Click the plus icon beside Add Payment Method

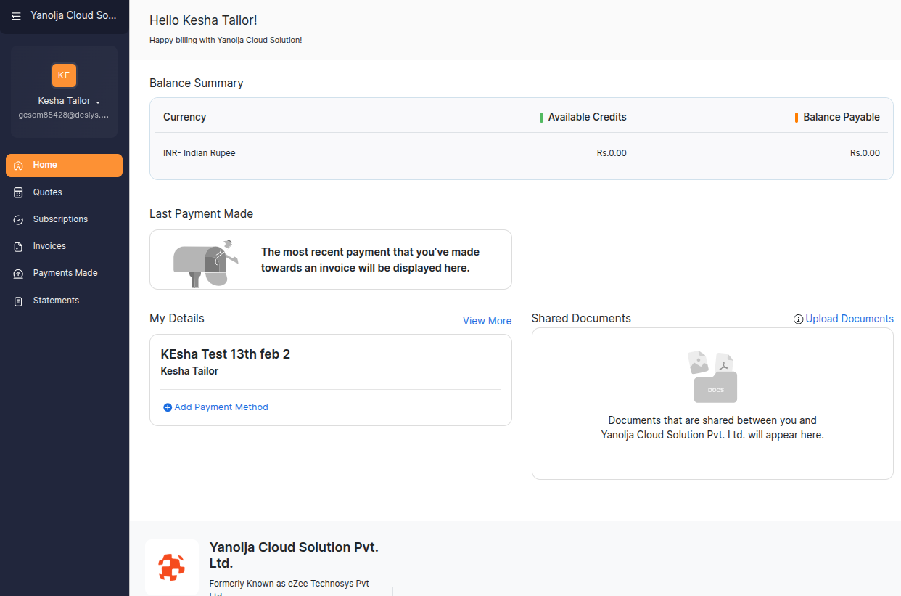[168, 408]
